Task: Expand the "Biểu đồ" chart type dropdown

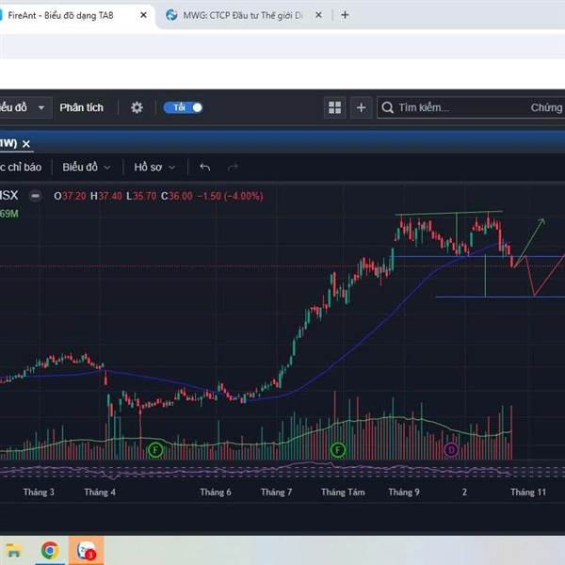Action: coord(87,167)
